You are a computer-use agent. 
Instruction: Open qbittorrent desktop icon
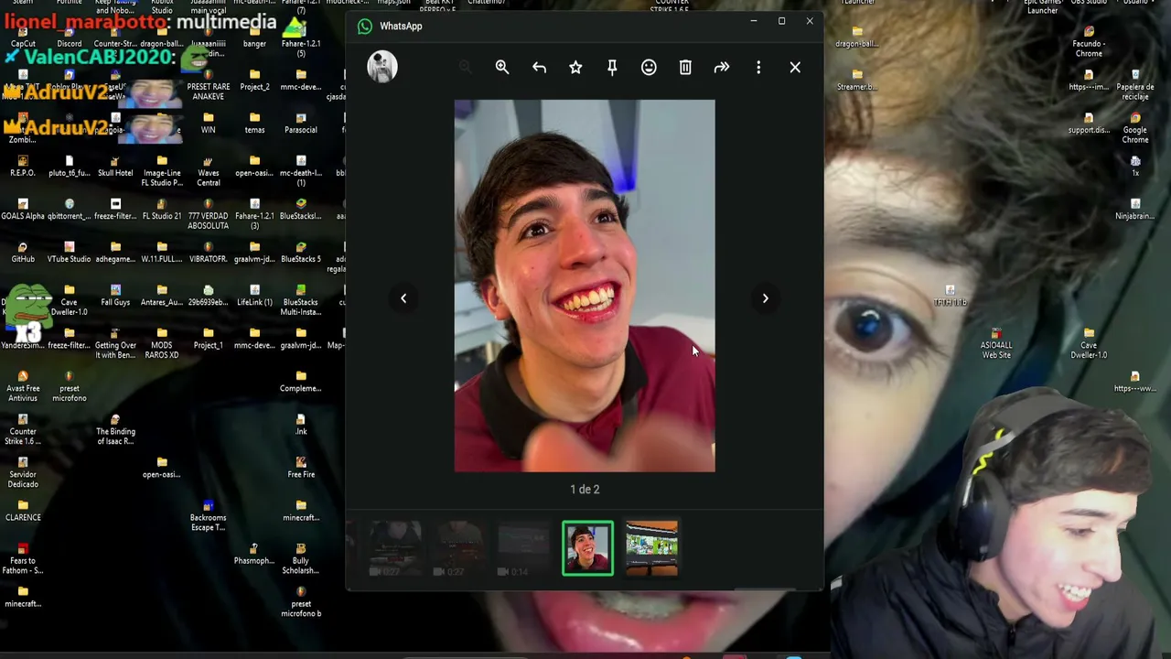coord(69,209)
